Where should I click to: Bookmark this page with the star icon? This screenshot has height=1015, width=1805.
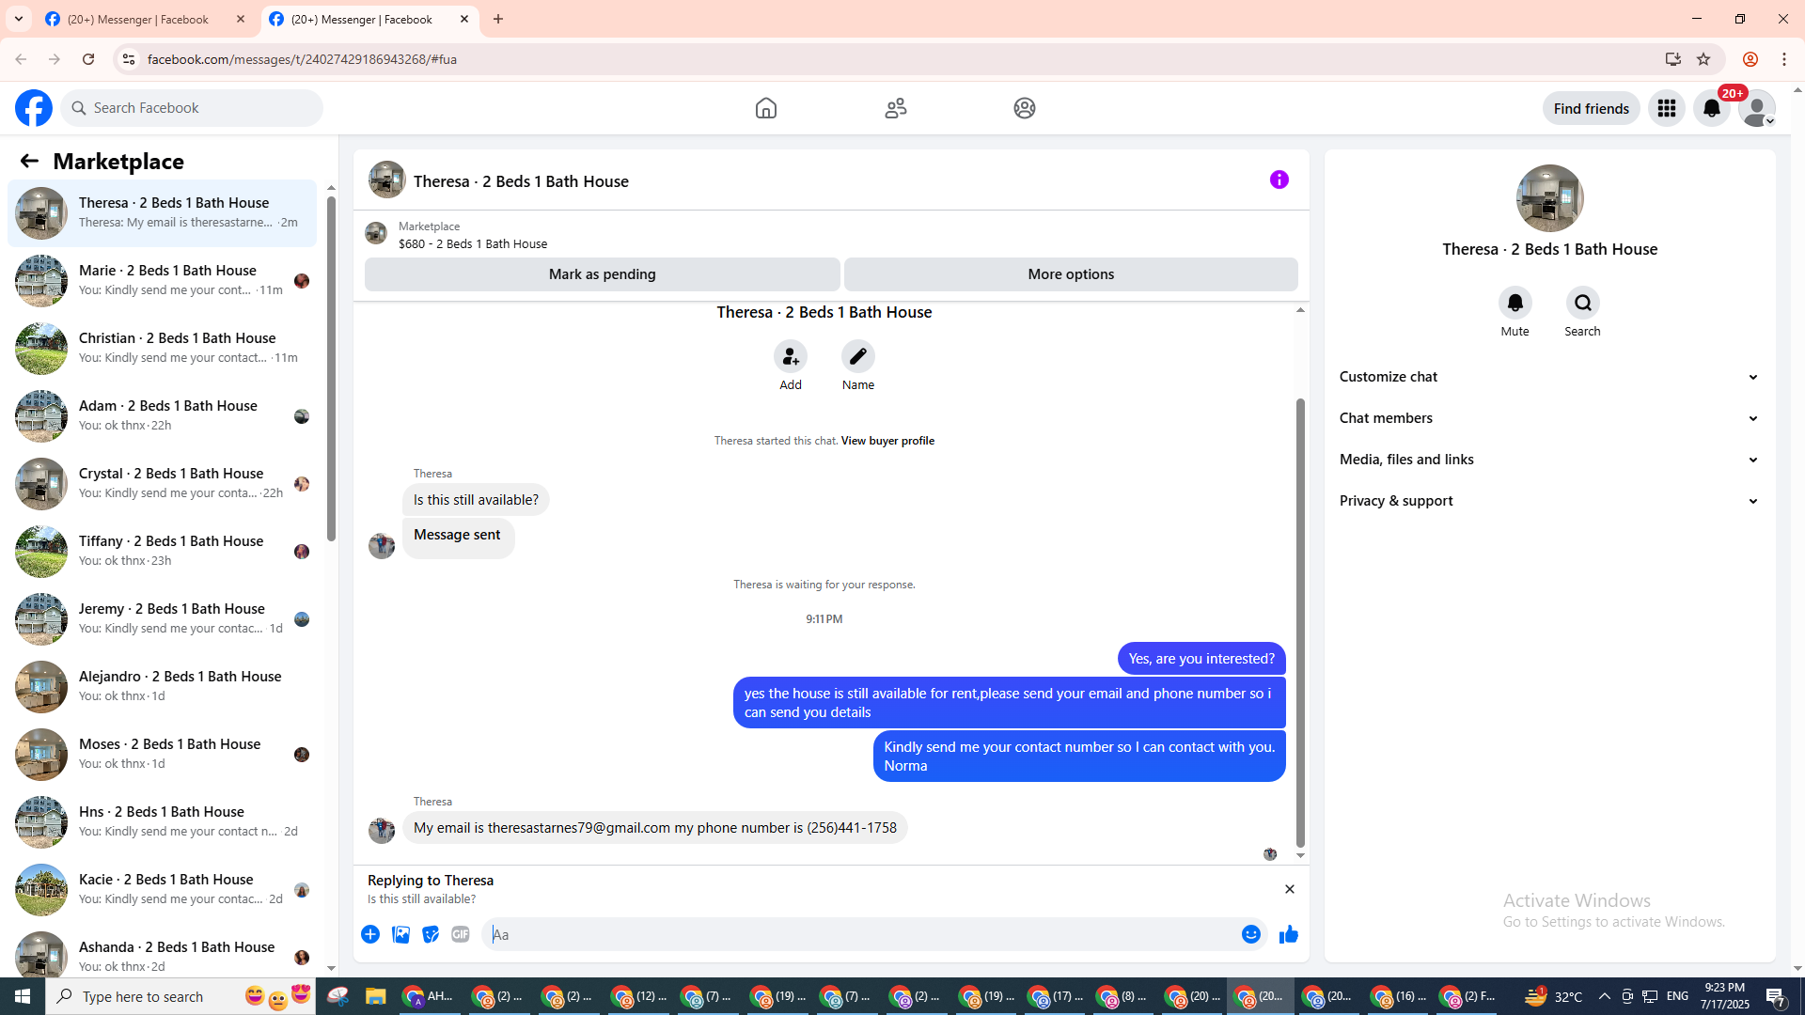[1703, 59]
